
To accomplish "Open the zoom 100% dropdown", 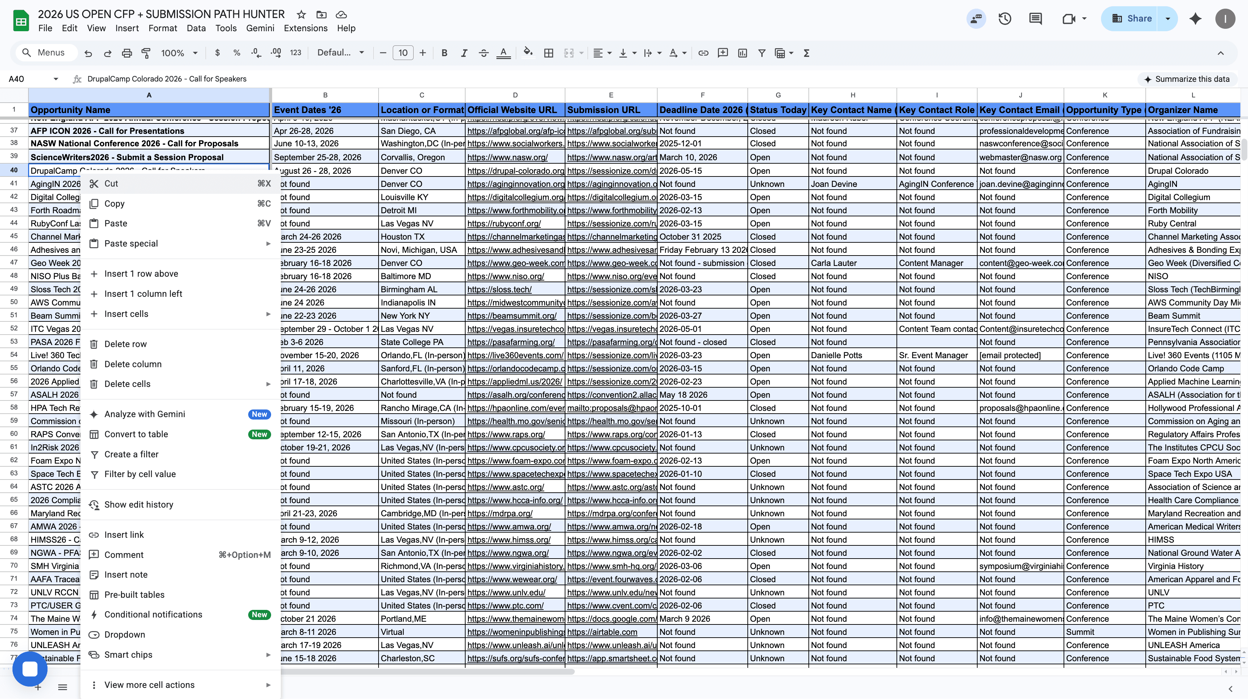I will point(180,53).
